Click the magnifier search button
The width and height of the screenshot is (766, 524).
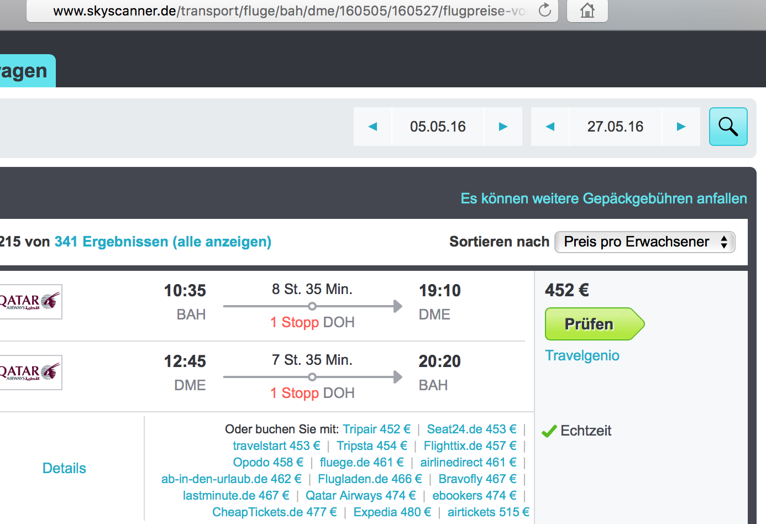(728, 127)
